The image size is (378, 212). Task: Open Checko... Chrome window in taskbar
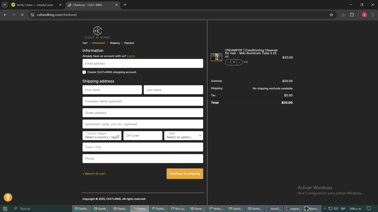point(140,208)
